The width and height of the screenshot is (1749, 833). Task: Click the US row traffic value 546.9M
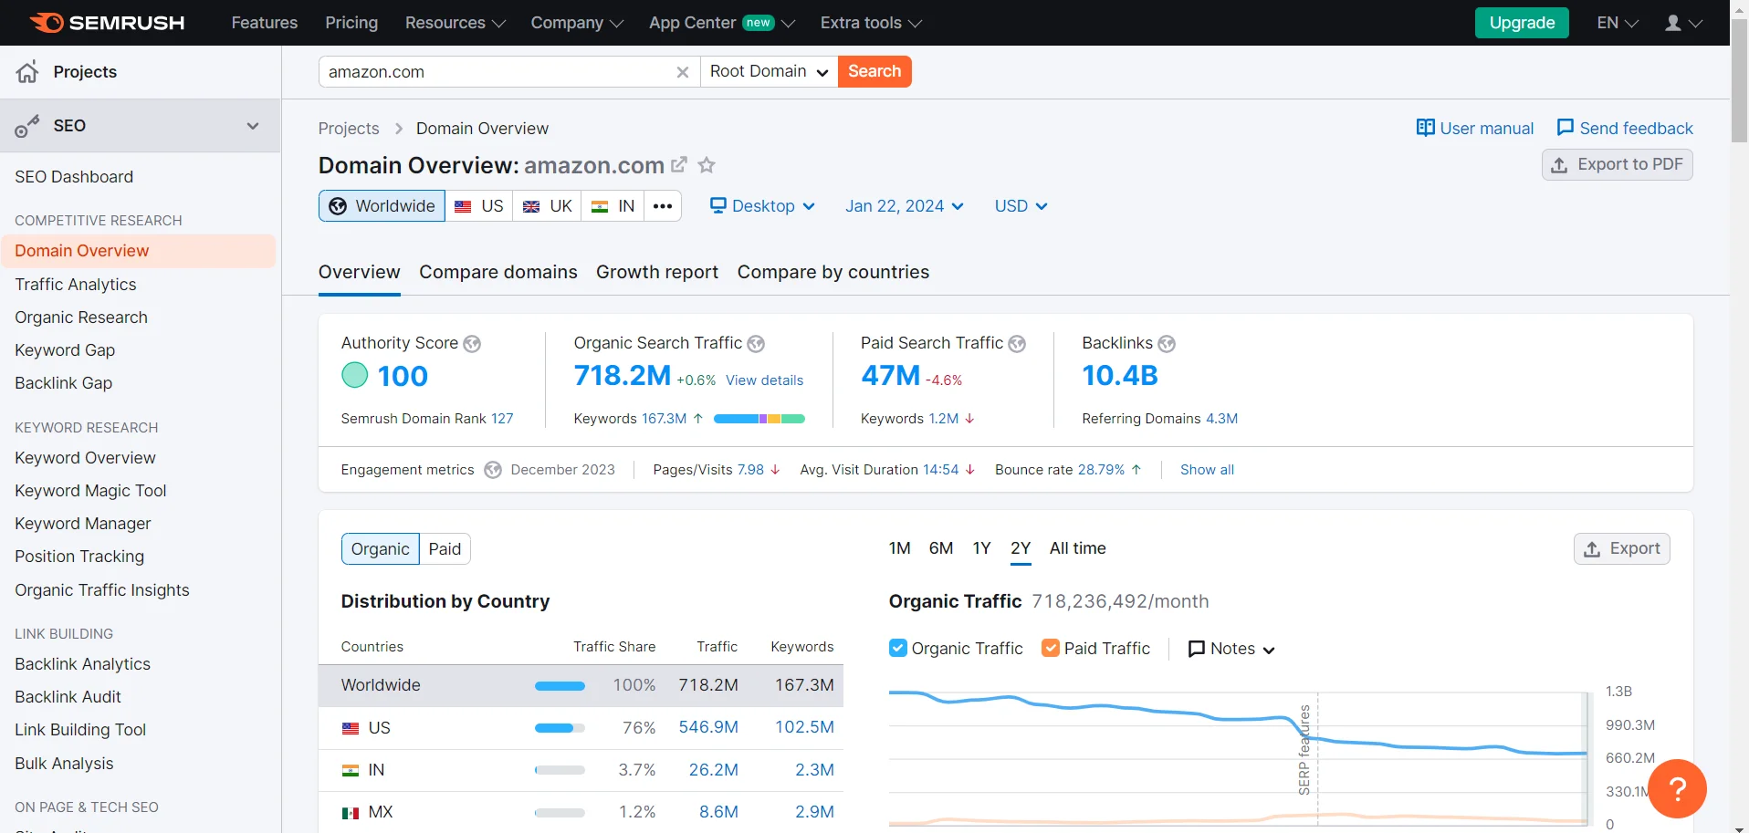[708, 727]
